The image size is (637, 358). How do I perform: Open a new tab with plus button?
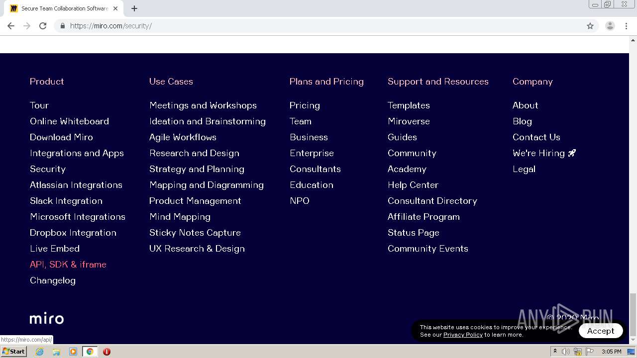(134, 8)
